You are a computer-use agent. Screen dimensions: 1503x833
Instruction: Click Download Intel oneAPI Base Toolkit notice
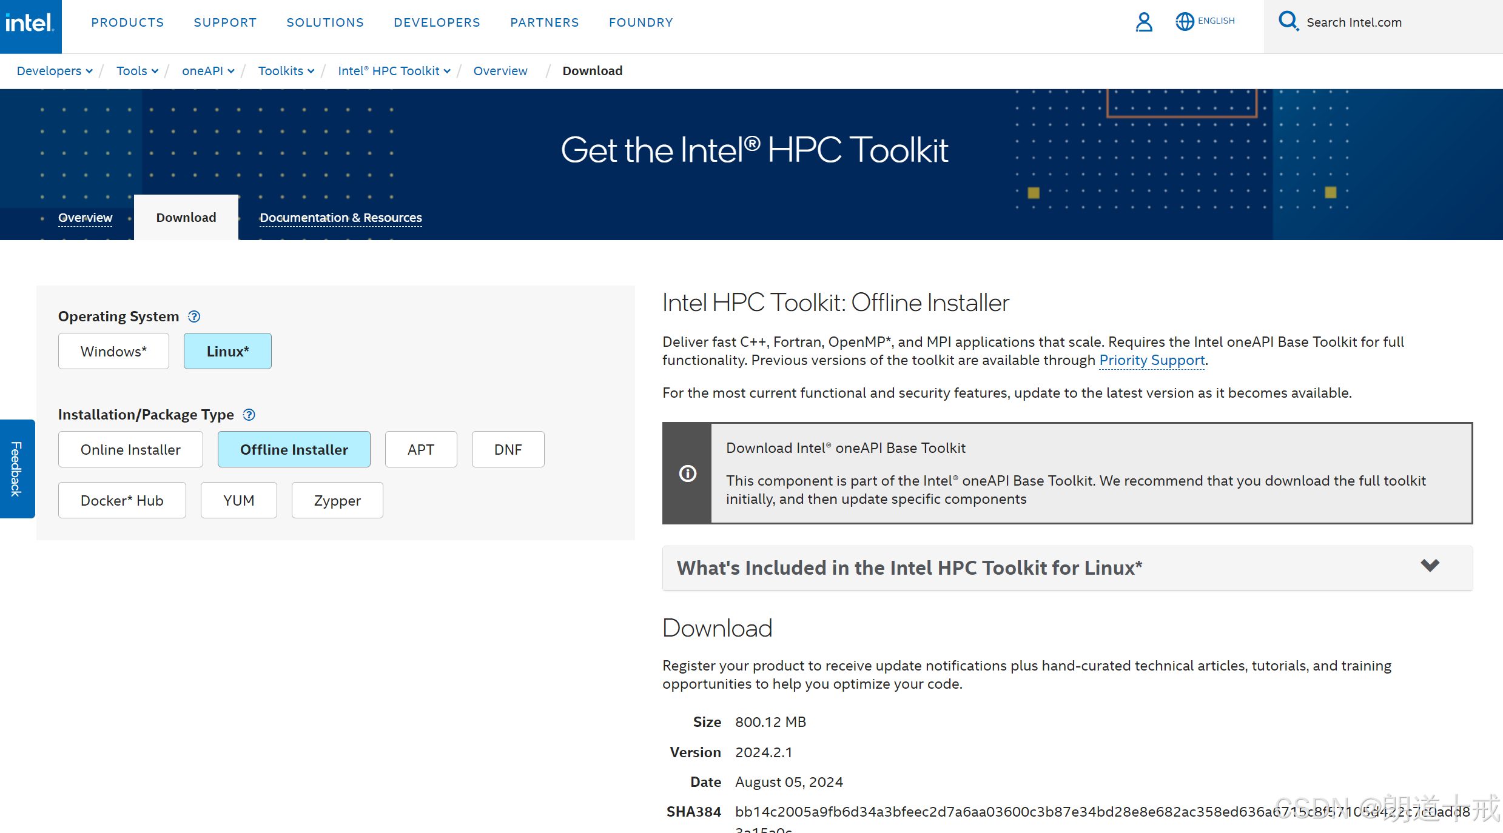pos(1068,473)
